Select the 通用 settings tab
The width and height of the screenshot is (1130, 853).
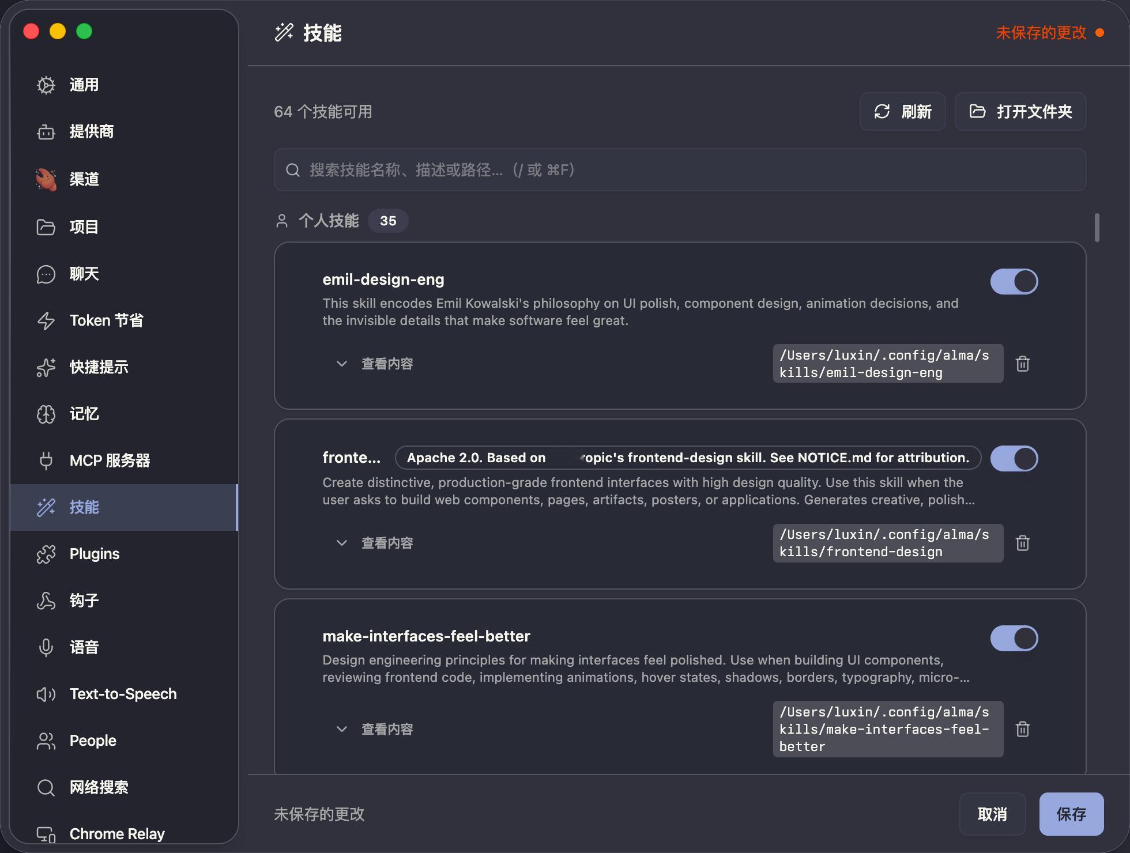coord(84,85)
